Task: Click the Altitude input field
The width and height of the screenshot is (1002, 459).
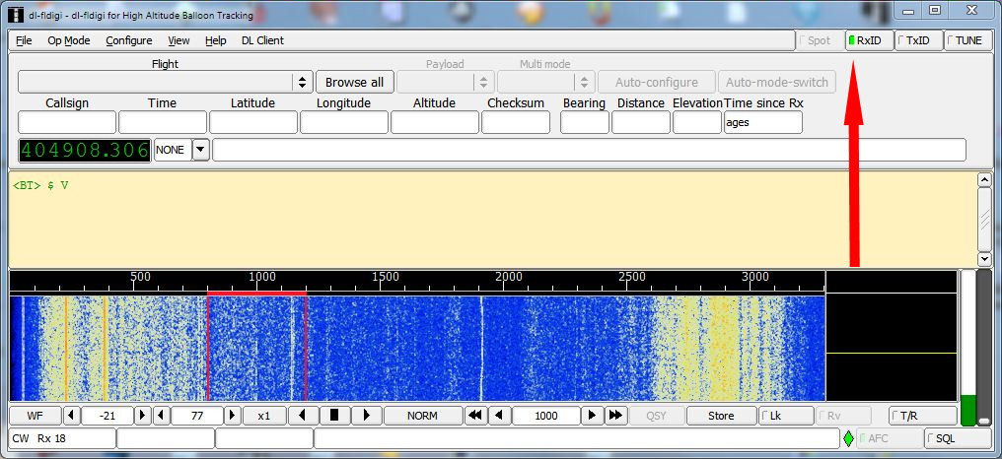Action: tap(435, 122)
